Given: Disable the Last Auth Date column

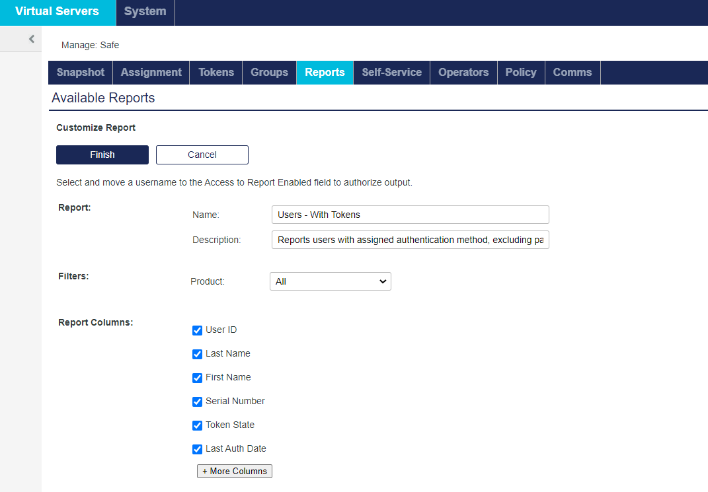Looking at the screenshot, I should 197,449.
